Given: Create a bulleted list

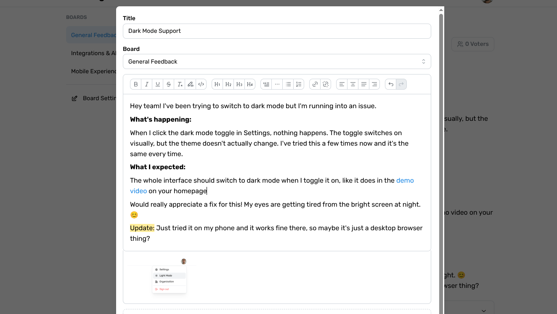Looking at the screenshot, I should click(x=288, y=84).
